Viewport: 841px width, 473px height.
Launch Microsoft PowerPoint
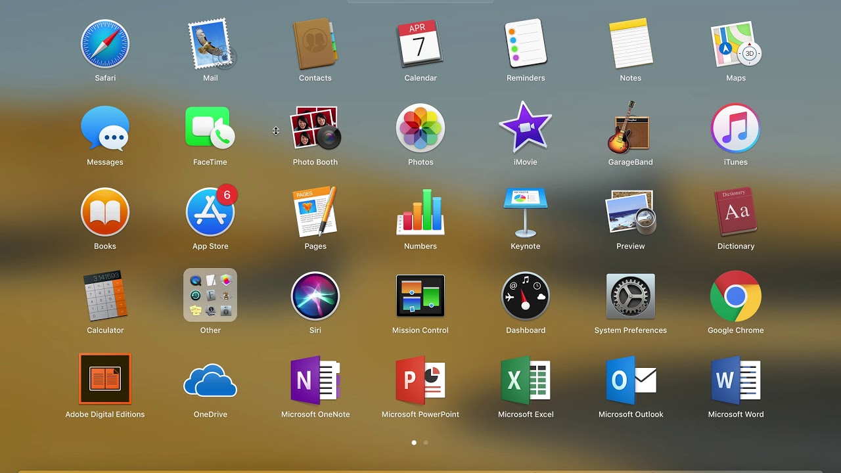(420, 380)
